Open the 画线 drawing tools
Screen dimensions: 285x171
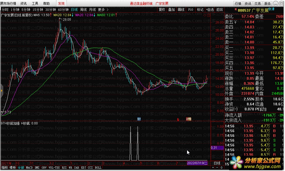click(181, 10)
